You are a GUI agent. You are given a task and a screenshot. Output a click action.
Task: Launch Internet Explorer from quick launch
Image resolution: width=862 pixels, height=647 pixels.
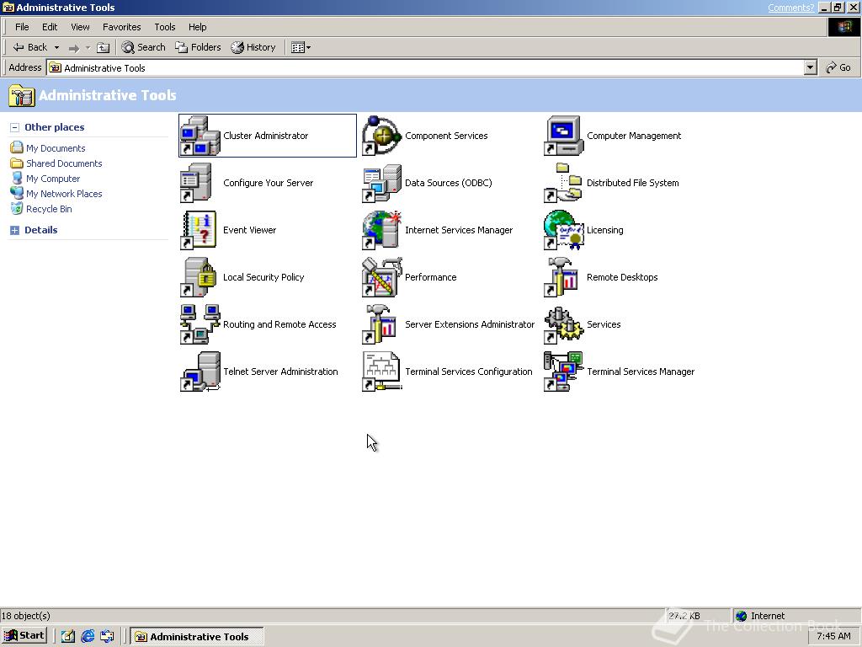(x=88, y=637)
